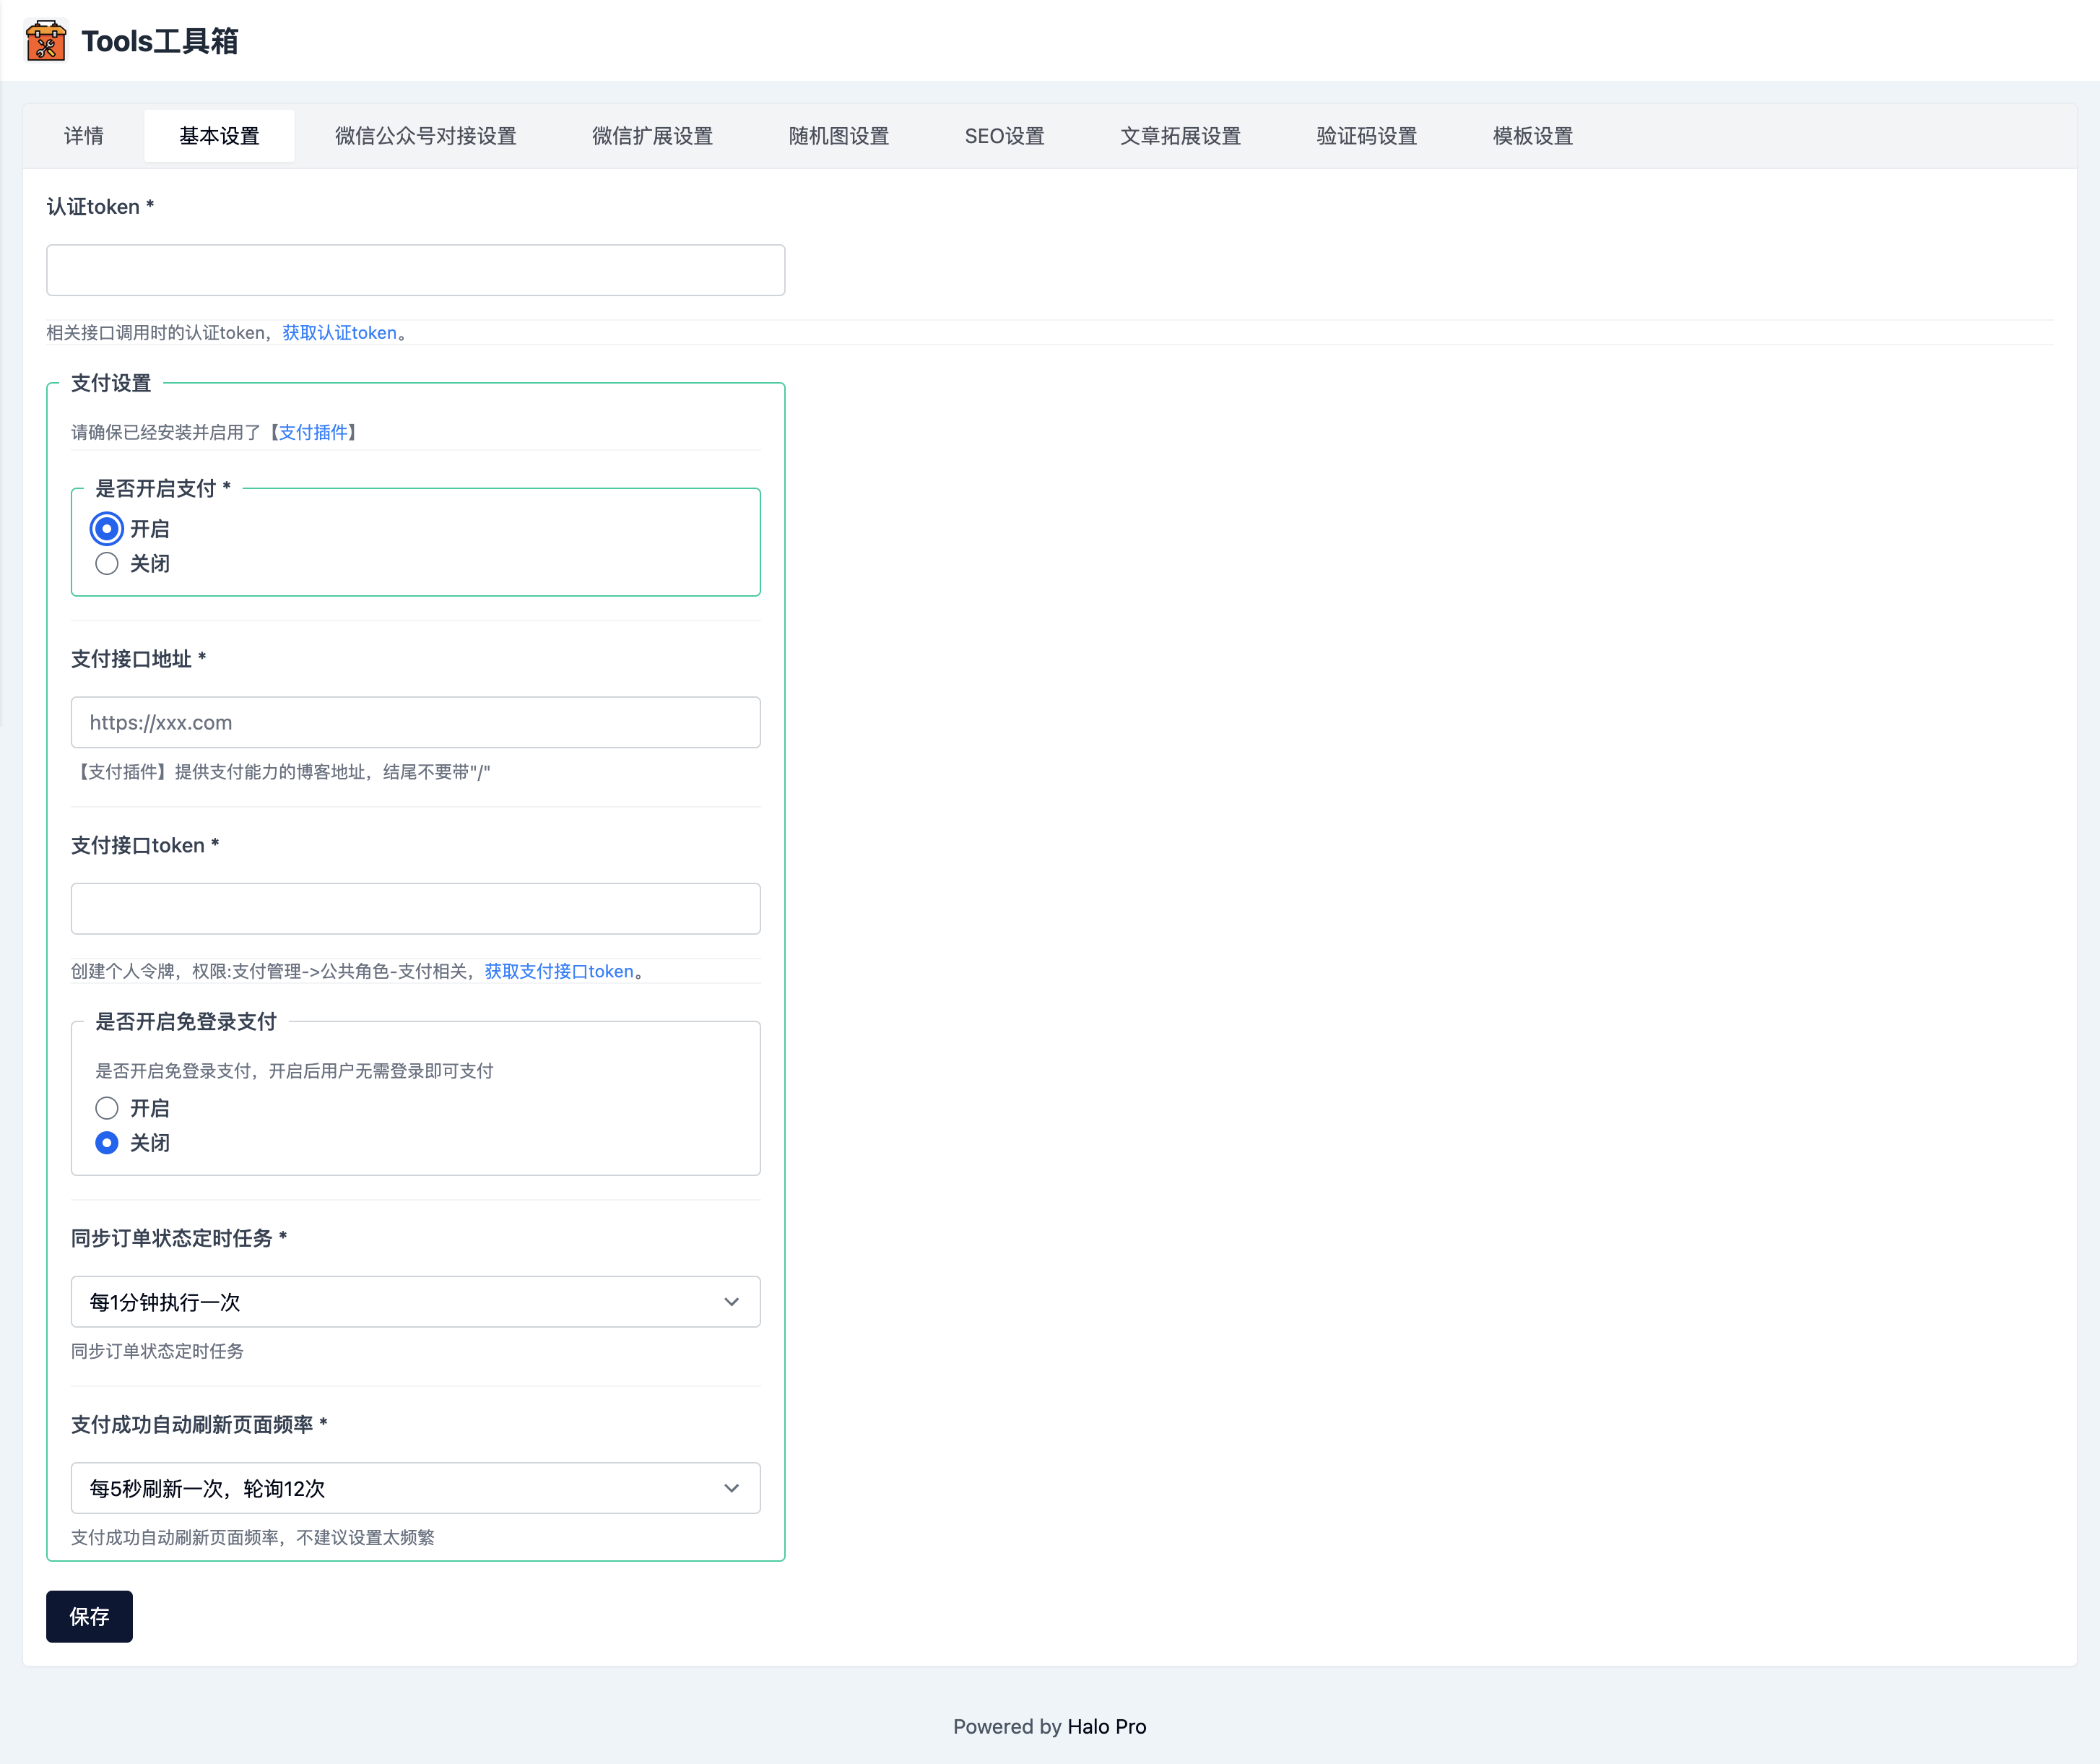
Task: Switch to 验证码设置 tab
Action: 1366,136
